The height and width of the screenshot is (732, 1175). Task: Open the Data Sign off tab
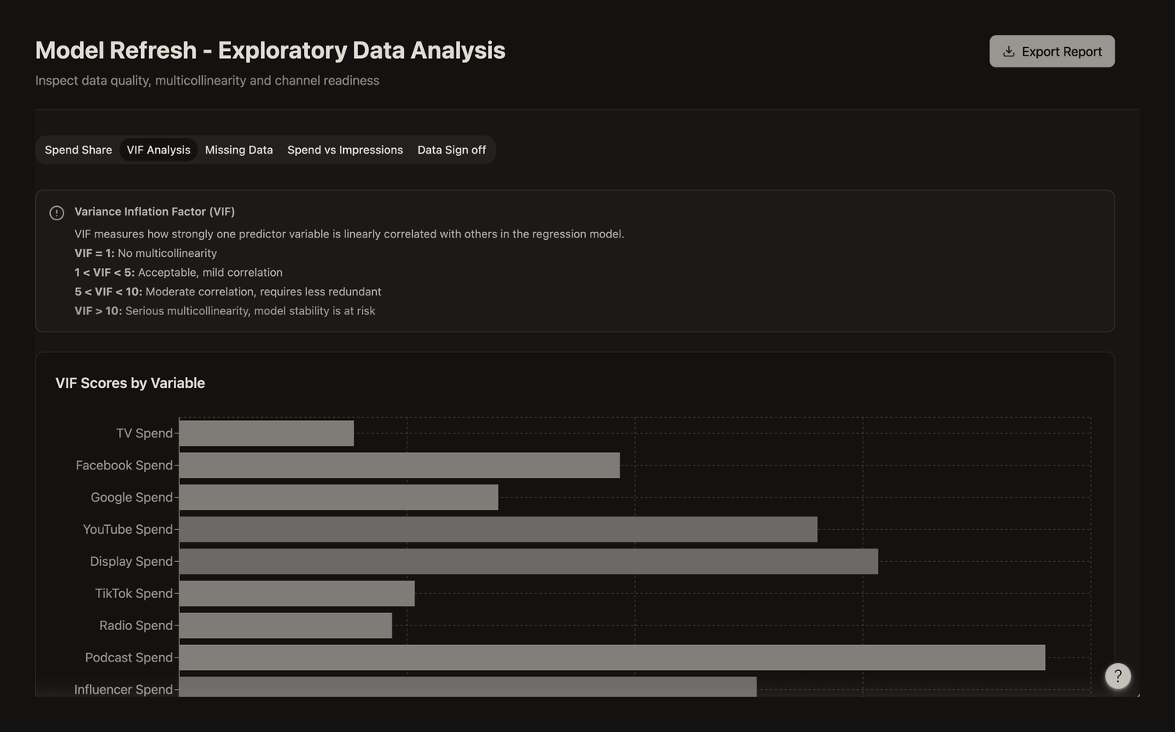tap(452, 150)
